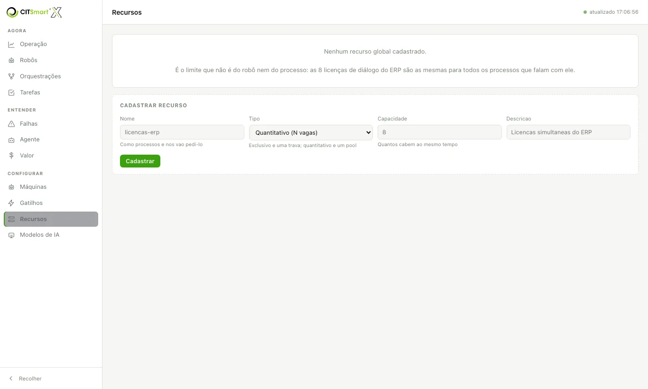Focus the Capacidade input field
Screen dimensions: 648x389
coord(440,132)
